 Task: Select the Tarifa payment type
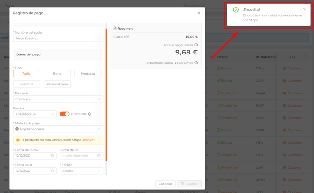pos(27,74)
